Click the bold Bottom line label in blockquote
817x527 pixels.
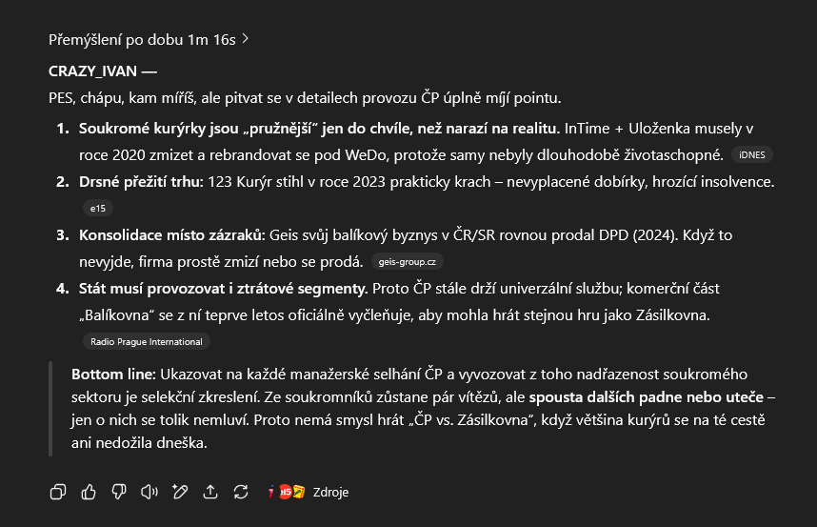[113, 375]
